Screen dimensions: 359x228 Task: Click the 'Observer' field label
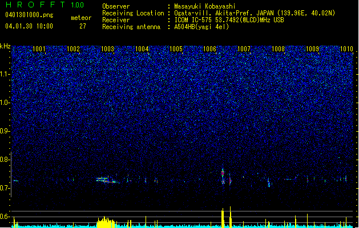click(116, 6)
